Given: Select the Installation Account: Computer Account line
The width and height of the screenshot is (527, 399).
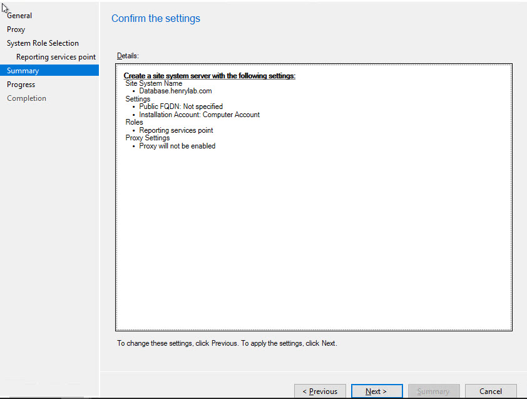Looking at the screenshot, I should (x=199, y=115).
